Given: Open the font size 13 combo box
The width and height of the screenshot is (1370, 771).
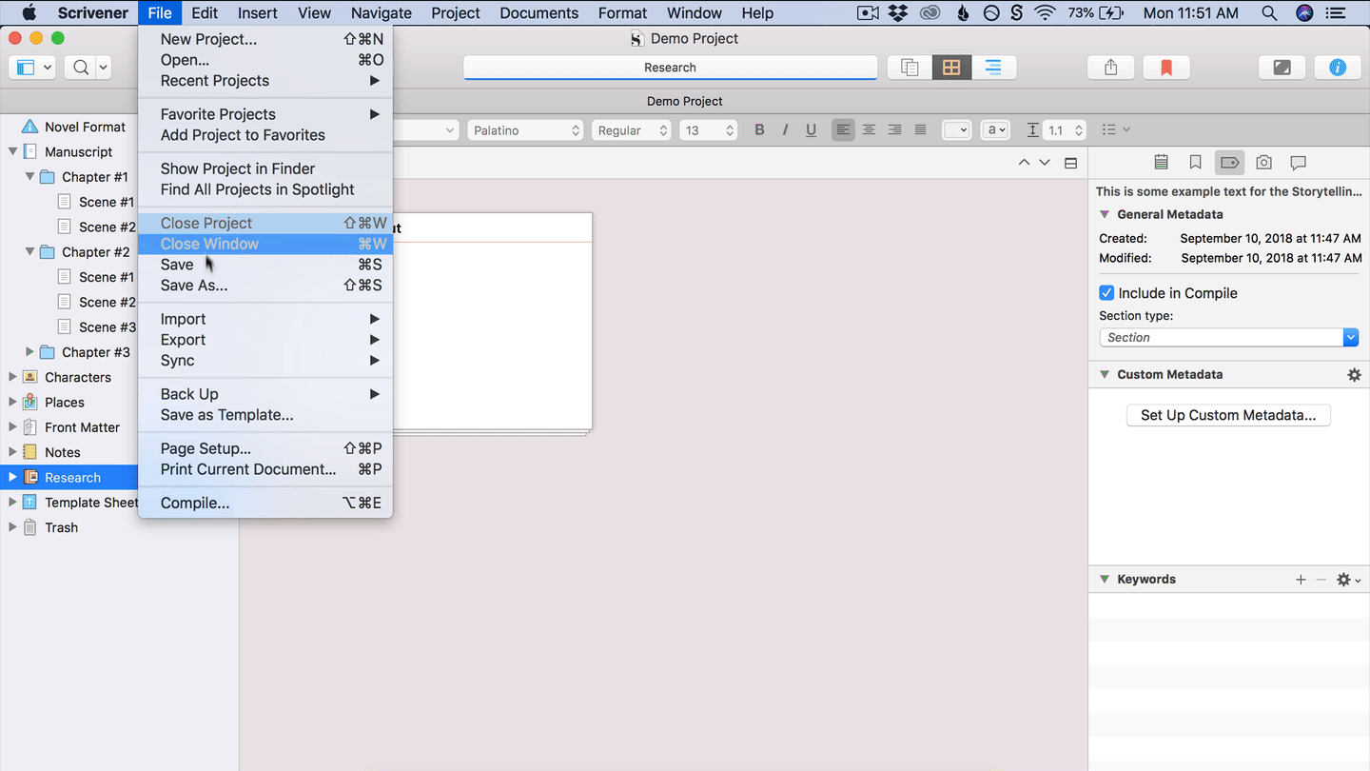Looking at the screenshot, I should (x=709, y=130).
